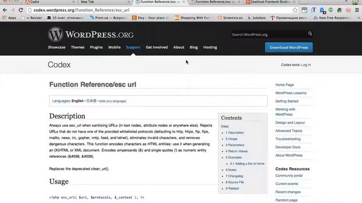The image size is (362, 203).
Task: Click the search magnifier icon on WordPress.org
Action: pos(310,34)
